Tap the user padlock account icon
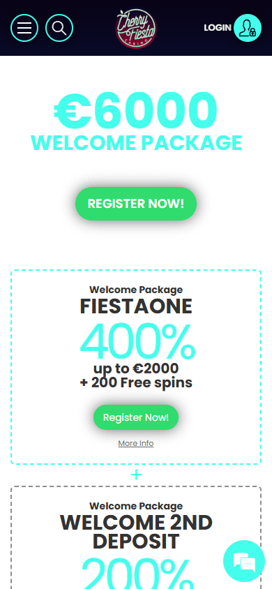 248,28
